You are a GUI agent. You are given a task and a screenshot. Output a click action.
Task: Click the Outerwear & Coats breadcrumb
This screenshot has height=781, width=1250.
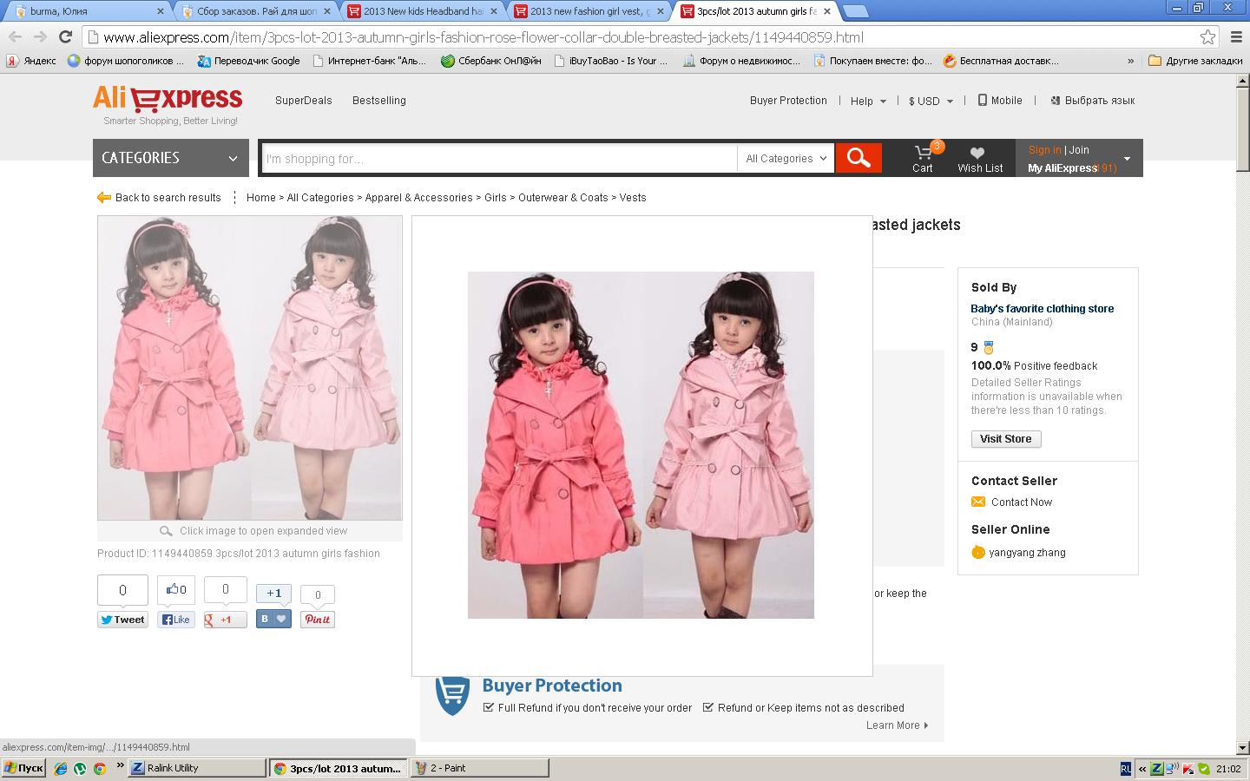click(x=563, y=198)
